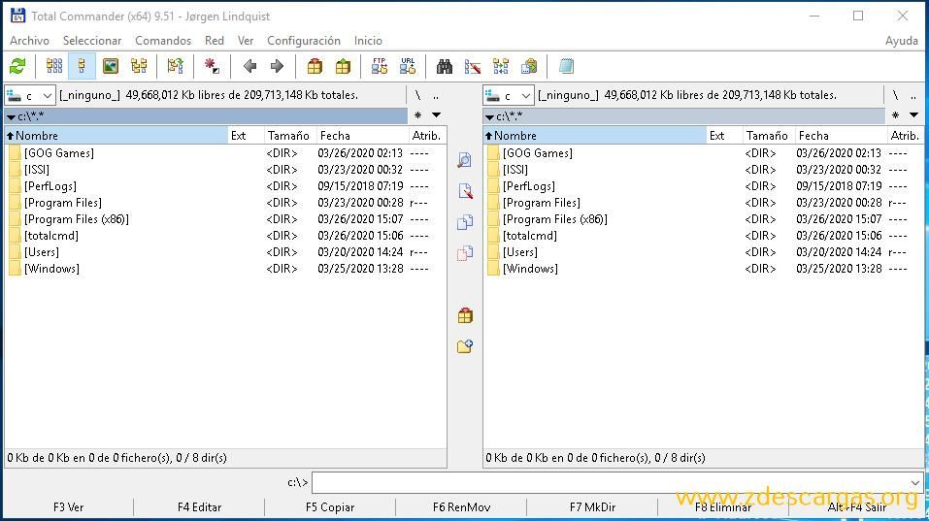Go to parent with right panel '..' button
This screenshot has width=929, height=521.
coord(913,95)
